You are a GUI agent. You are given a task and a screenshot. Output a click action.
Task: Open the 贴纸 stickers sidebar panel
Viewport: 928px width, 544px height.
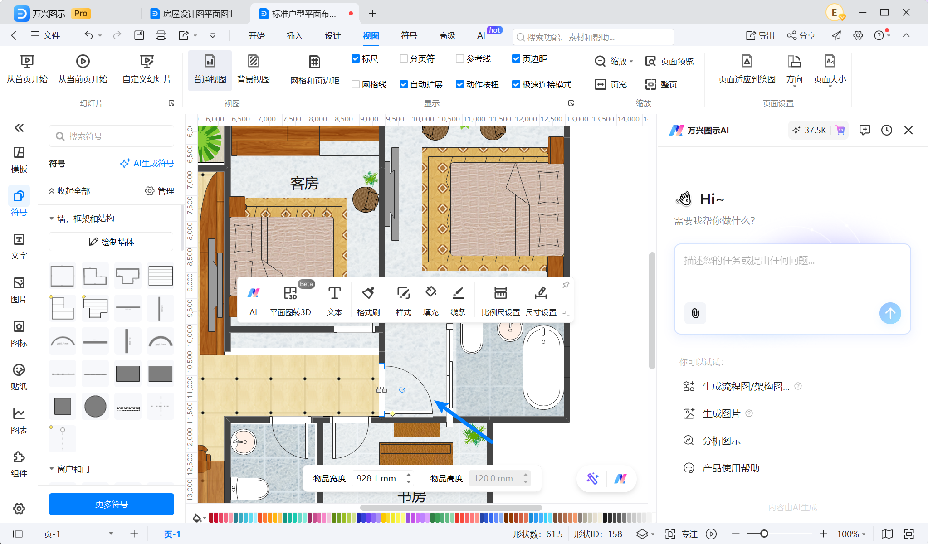click(19, 377)
